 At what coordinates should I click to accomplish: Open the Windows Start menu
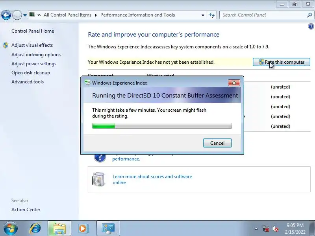(x=11, y=229)
